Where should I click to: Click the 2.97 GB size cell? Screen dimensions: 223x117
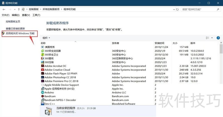[184, 81]
